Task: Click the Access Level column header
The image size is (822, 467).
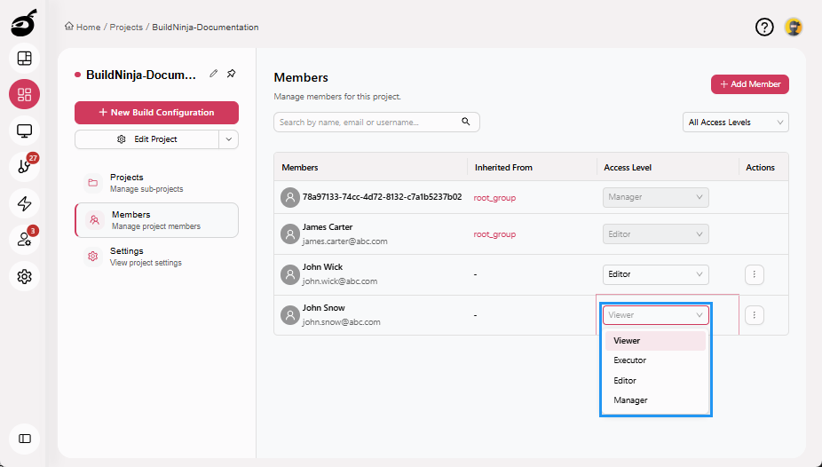Action: click(628, 168)
